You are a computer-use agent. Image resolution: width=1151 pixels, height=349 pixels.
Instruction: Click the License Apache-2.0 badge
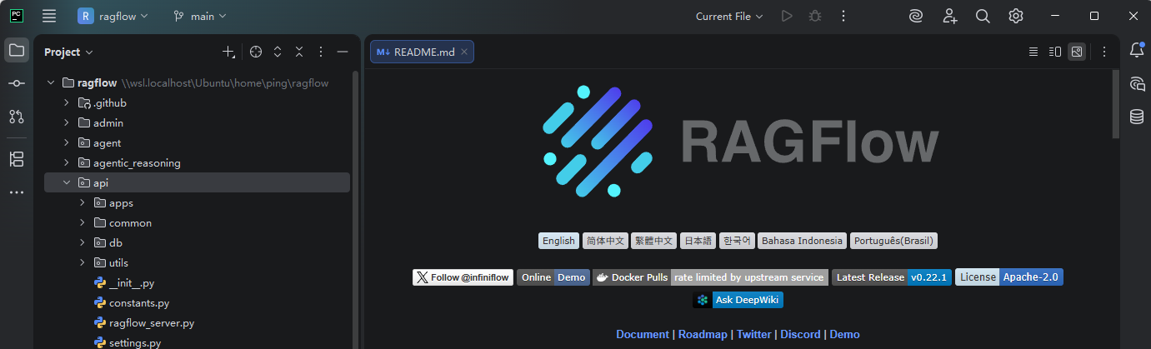[1009, 277]
